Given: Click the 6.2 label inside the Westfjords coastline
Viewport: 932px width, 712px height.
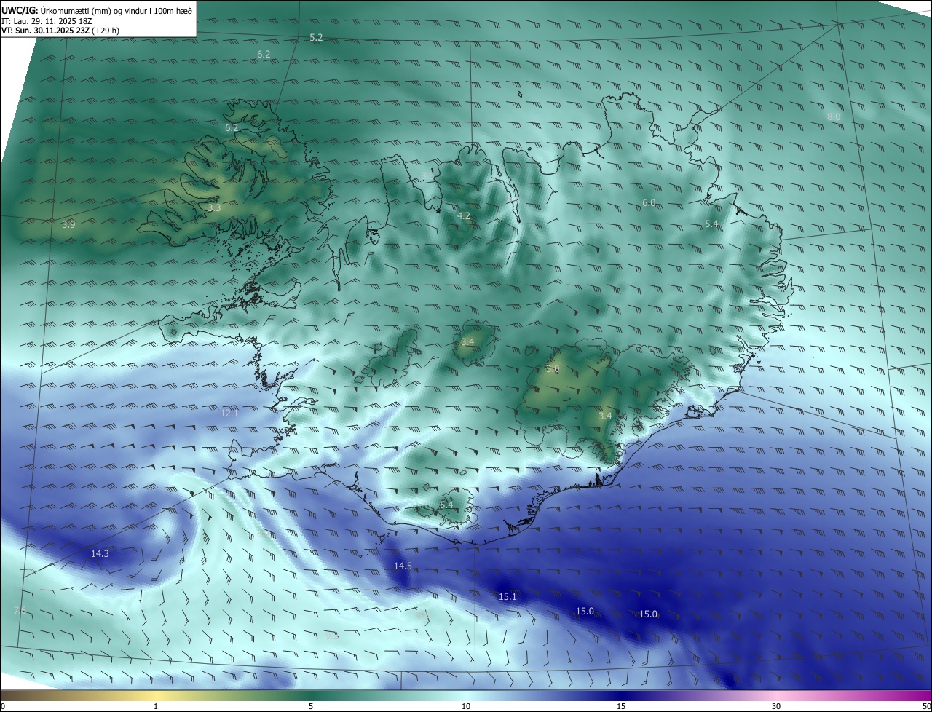Looking at the screenshot, I should click(232, 127).
